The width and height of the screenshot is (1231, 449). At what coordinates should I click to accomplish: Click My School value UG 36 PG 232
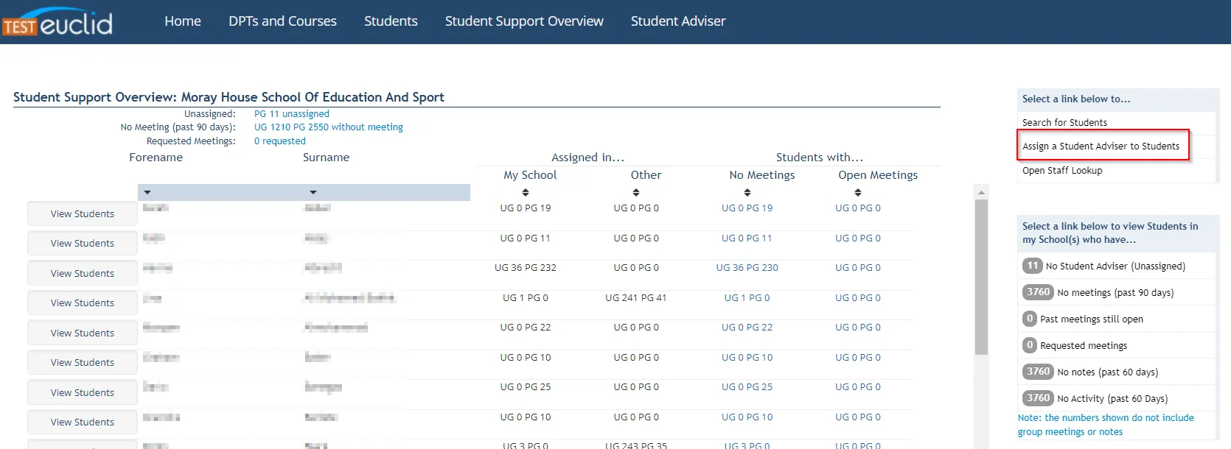pos(526,268)
